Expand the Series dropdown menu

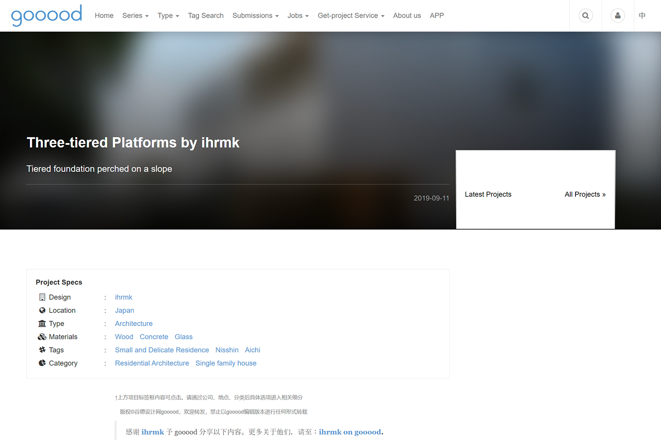pos(135,16)
